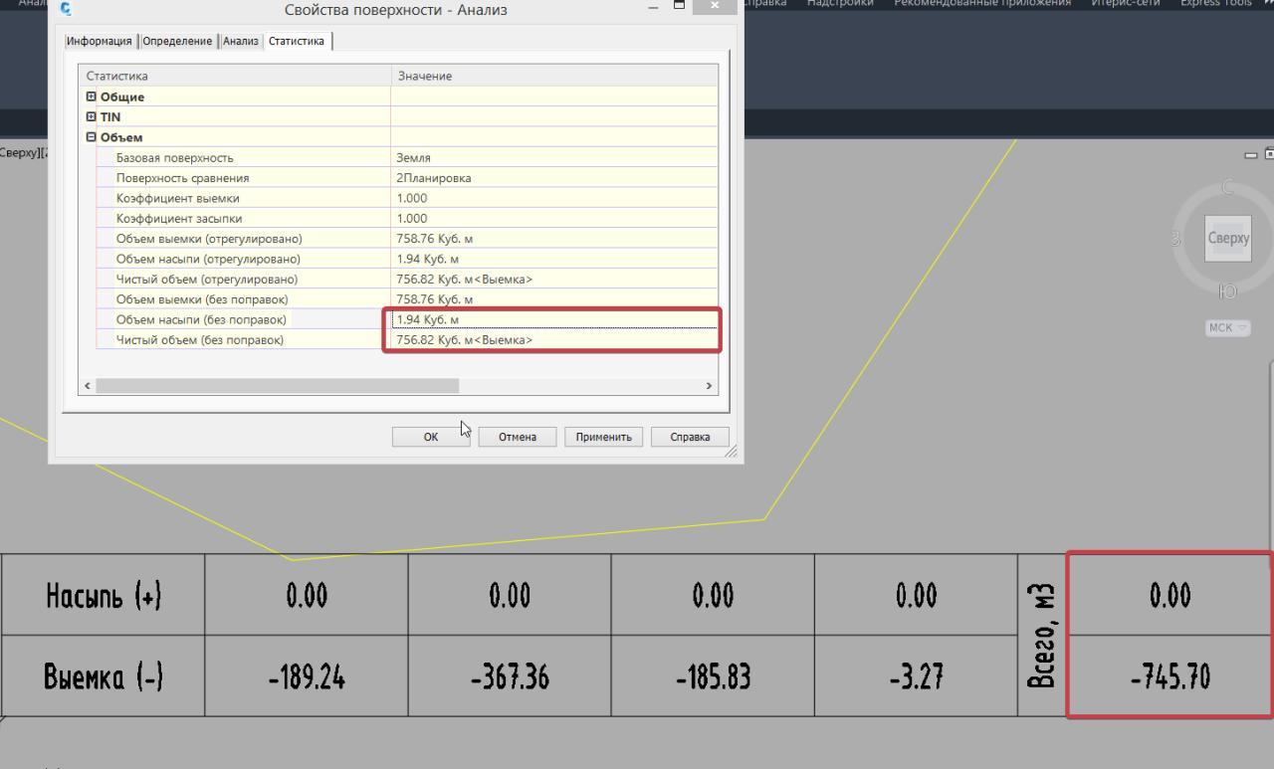The width and height of the screenshot is (1274, 769).
Task: Click the statistics list scroll-right arrow
Action: point(710,386)
